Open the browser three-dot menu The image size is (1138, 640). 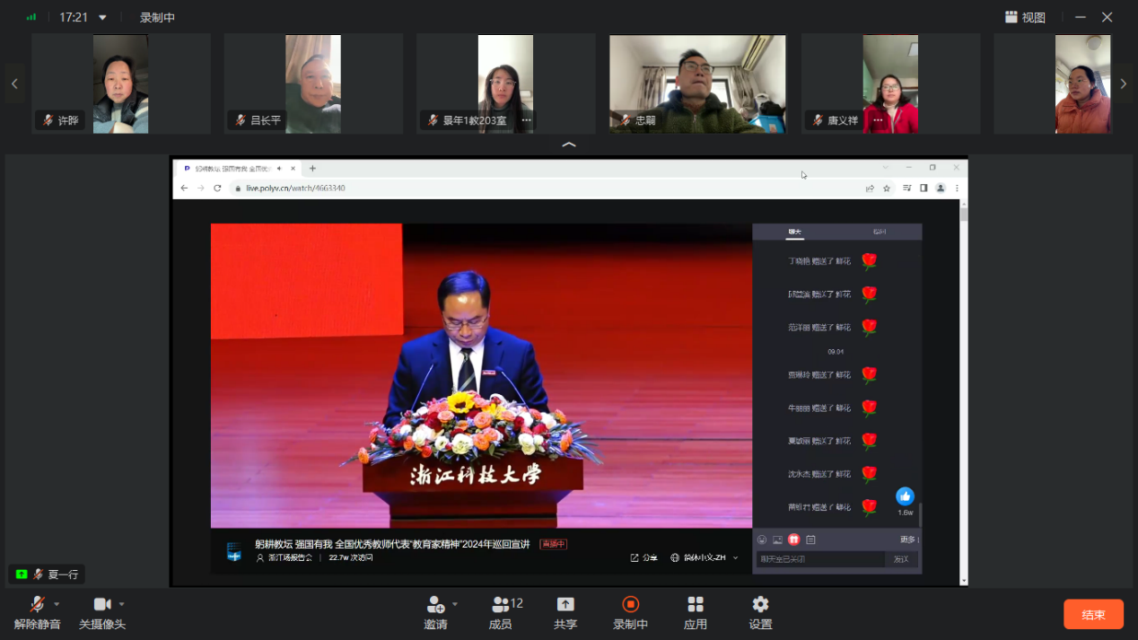pos(958,188)
